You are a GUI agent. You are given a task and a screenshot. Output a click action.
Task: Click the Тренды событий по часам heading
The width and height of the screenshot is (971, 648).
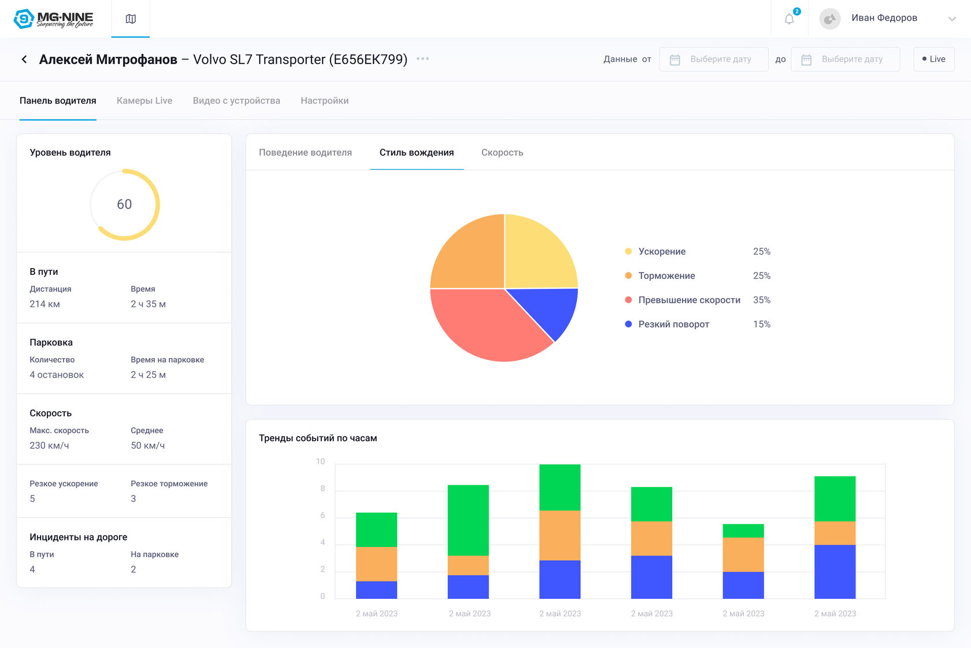point(318,438)
